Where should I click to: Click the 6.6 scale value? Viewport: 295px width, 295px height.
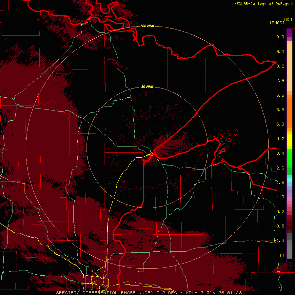(x=280, y=95)
